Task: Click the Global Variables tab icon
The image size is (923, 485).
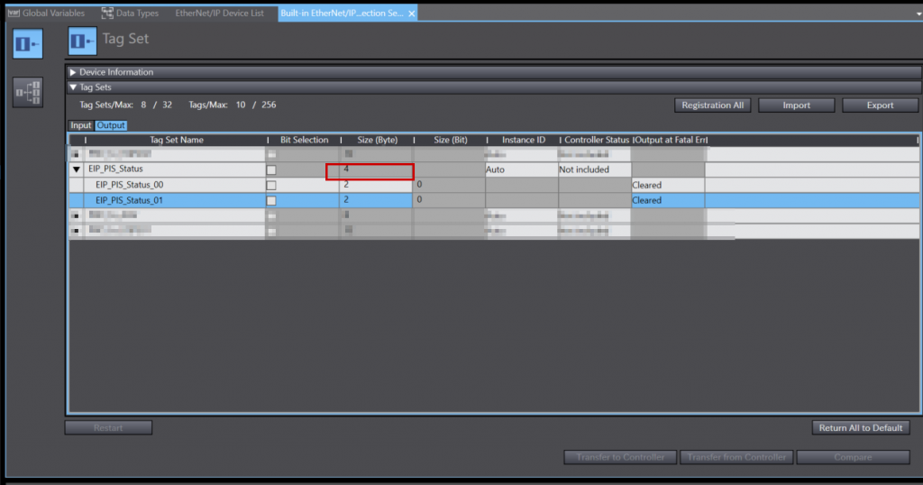Action: [x=12, y=14]
